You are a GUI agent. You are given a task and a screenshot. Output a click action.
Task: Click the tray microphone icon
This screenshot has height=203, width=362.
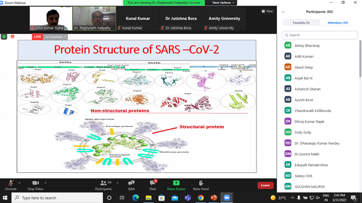pyautogui.click(x=299, y=198)
